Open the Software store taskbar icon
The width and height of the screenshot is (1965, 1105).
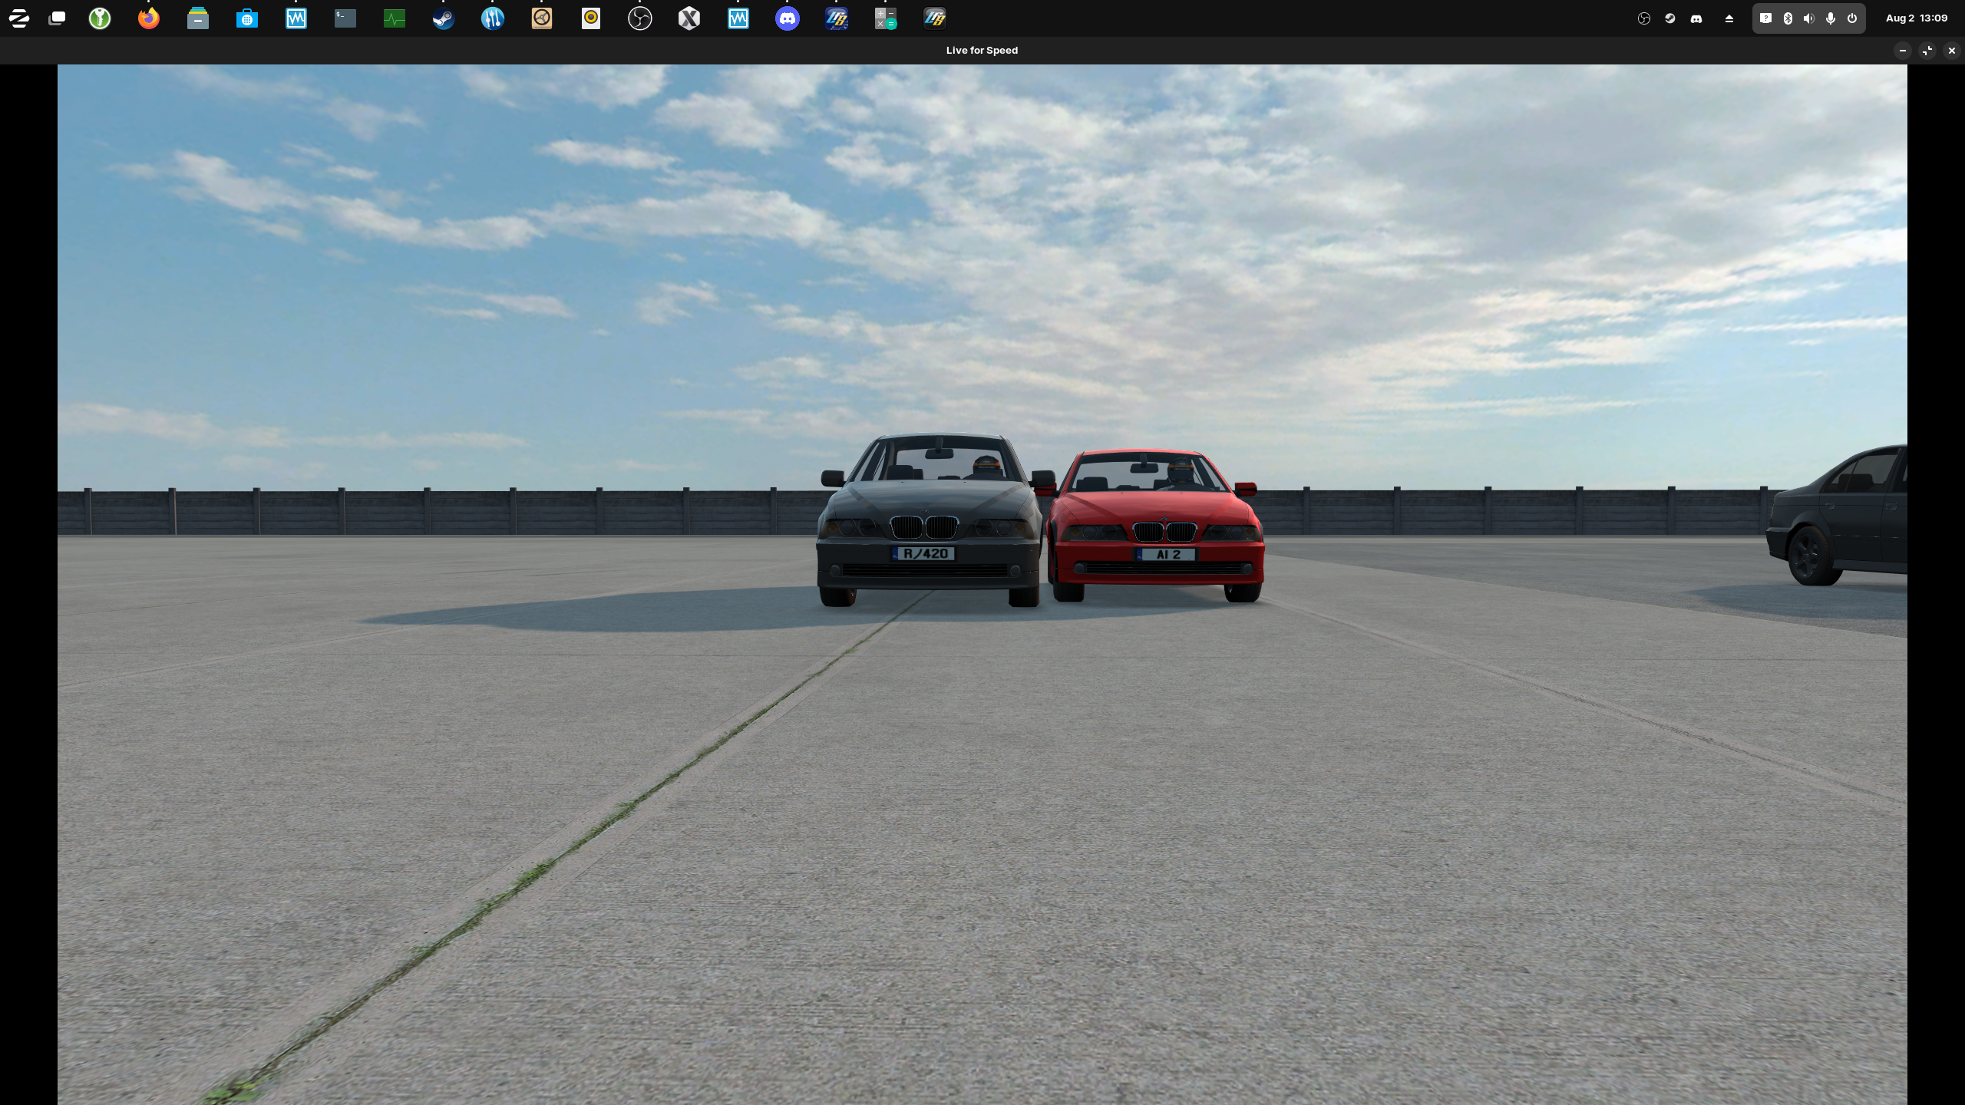(247, 18)
